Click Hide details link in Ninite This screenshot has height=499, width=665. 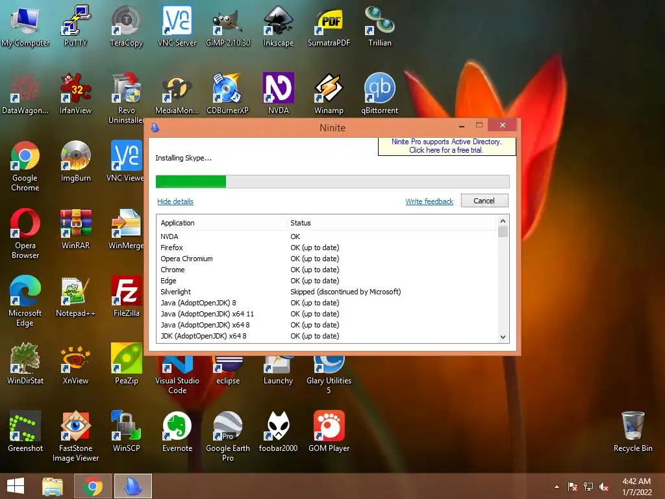[x=175, y=201]
